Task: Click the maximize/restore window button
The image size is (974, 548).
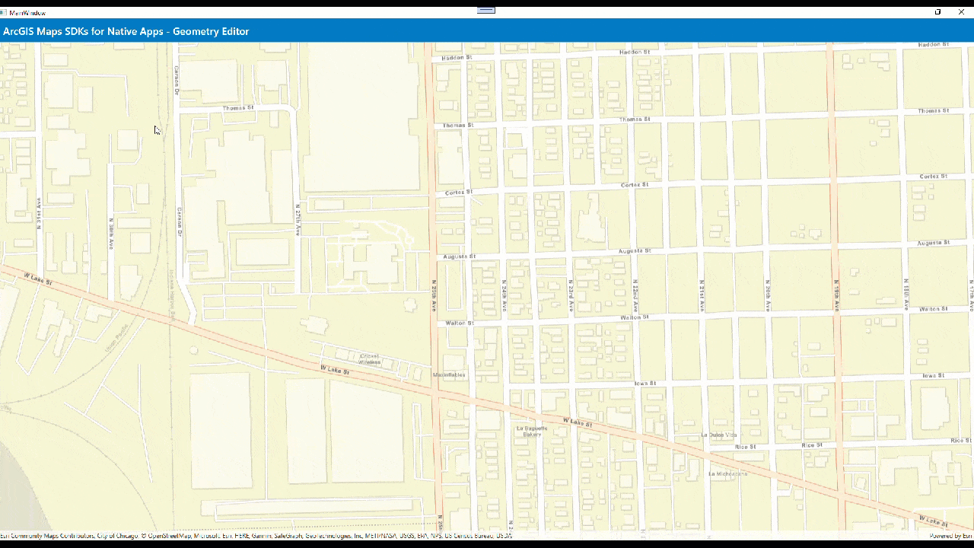Action: tap(937, 12)
